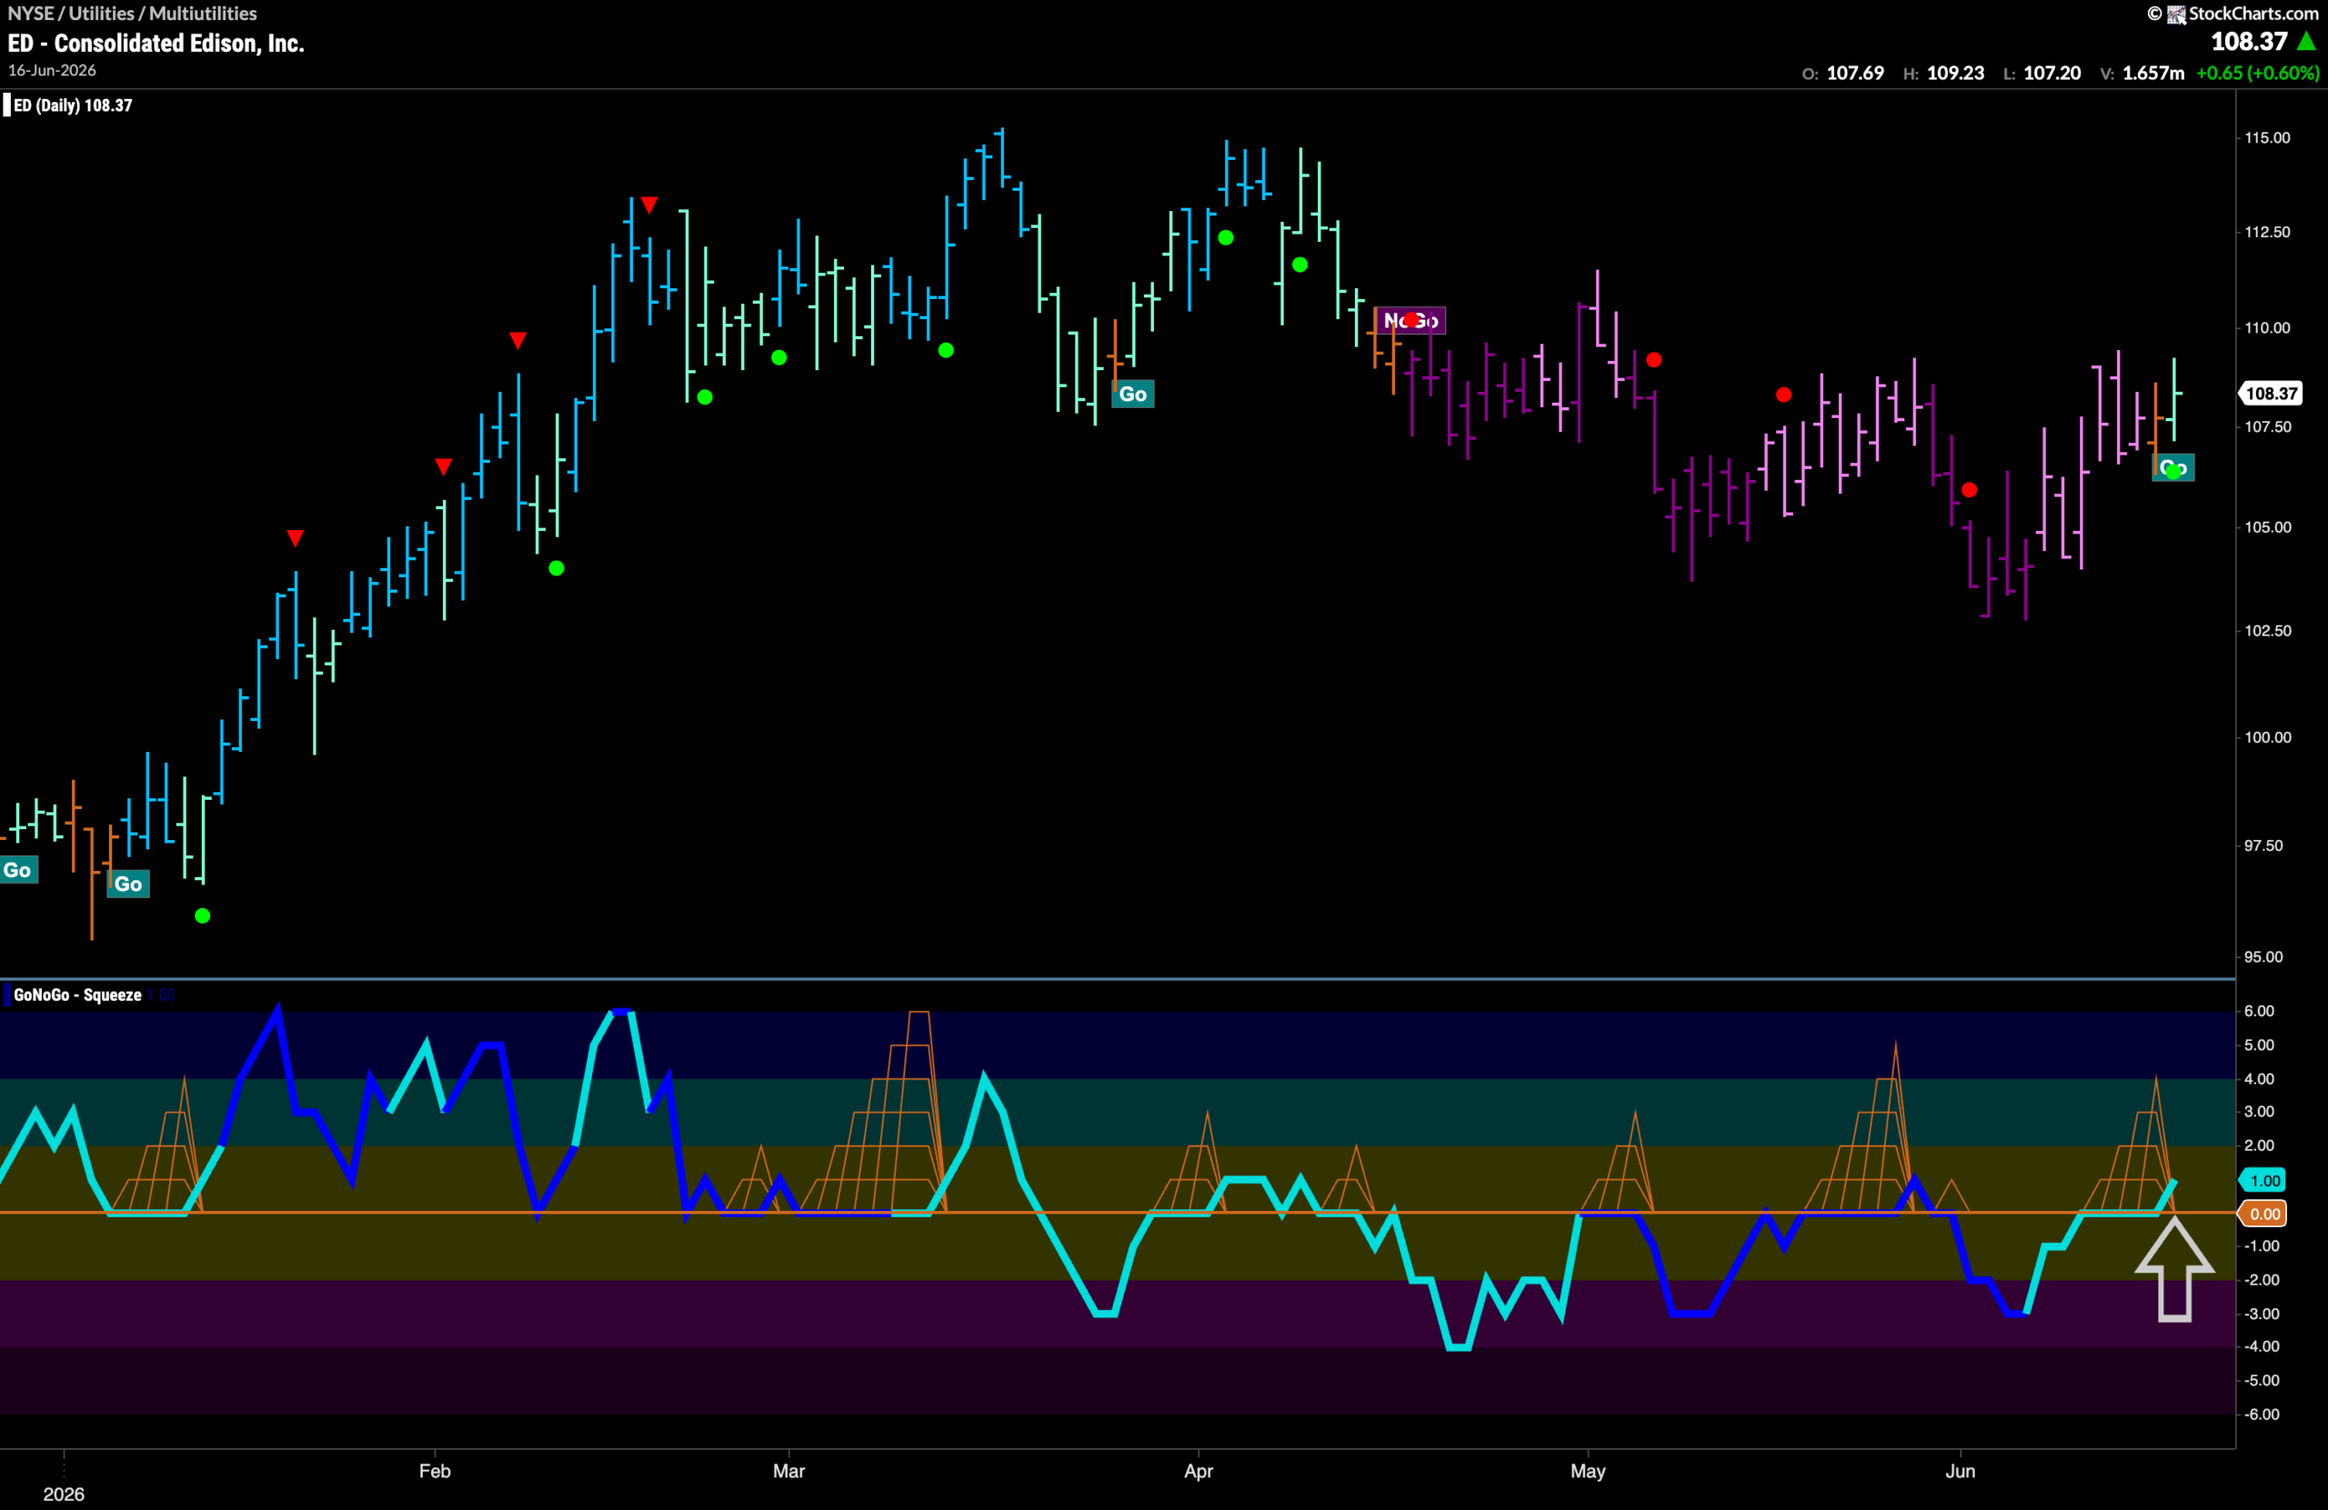The width and height of the screenshot is (2328, 1510).
Task: Click the red dot in early June near 106.00
Action: point(1969,490)
